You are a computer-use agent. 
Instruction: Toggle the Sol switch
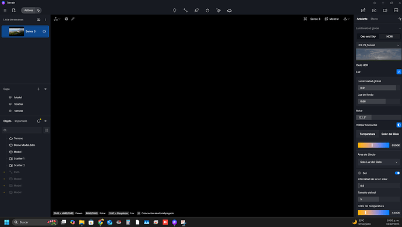tap(397, 173)
